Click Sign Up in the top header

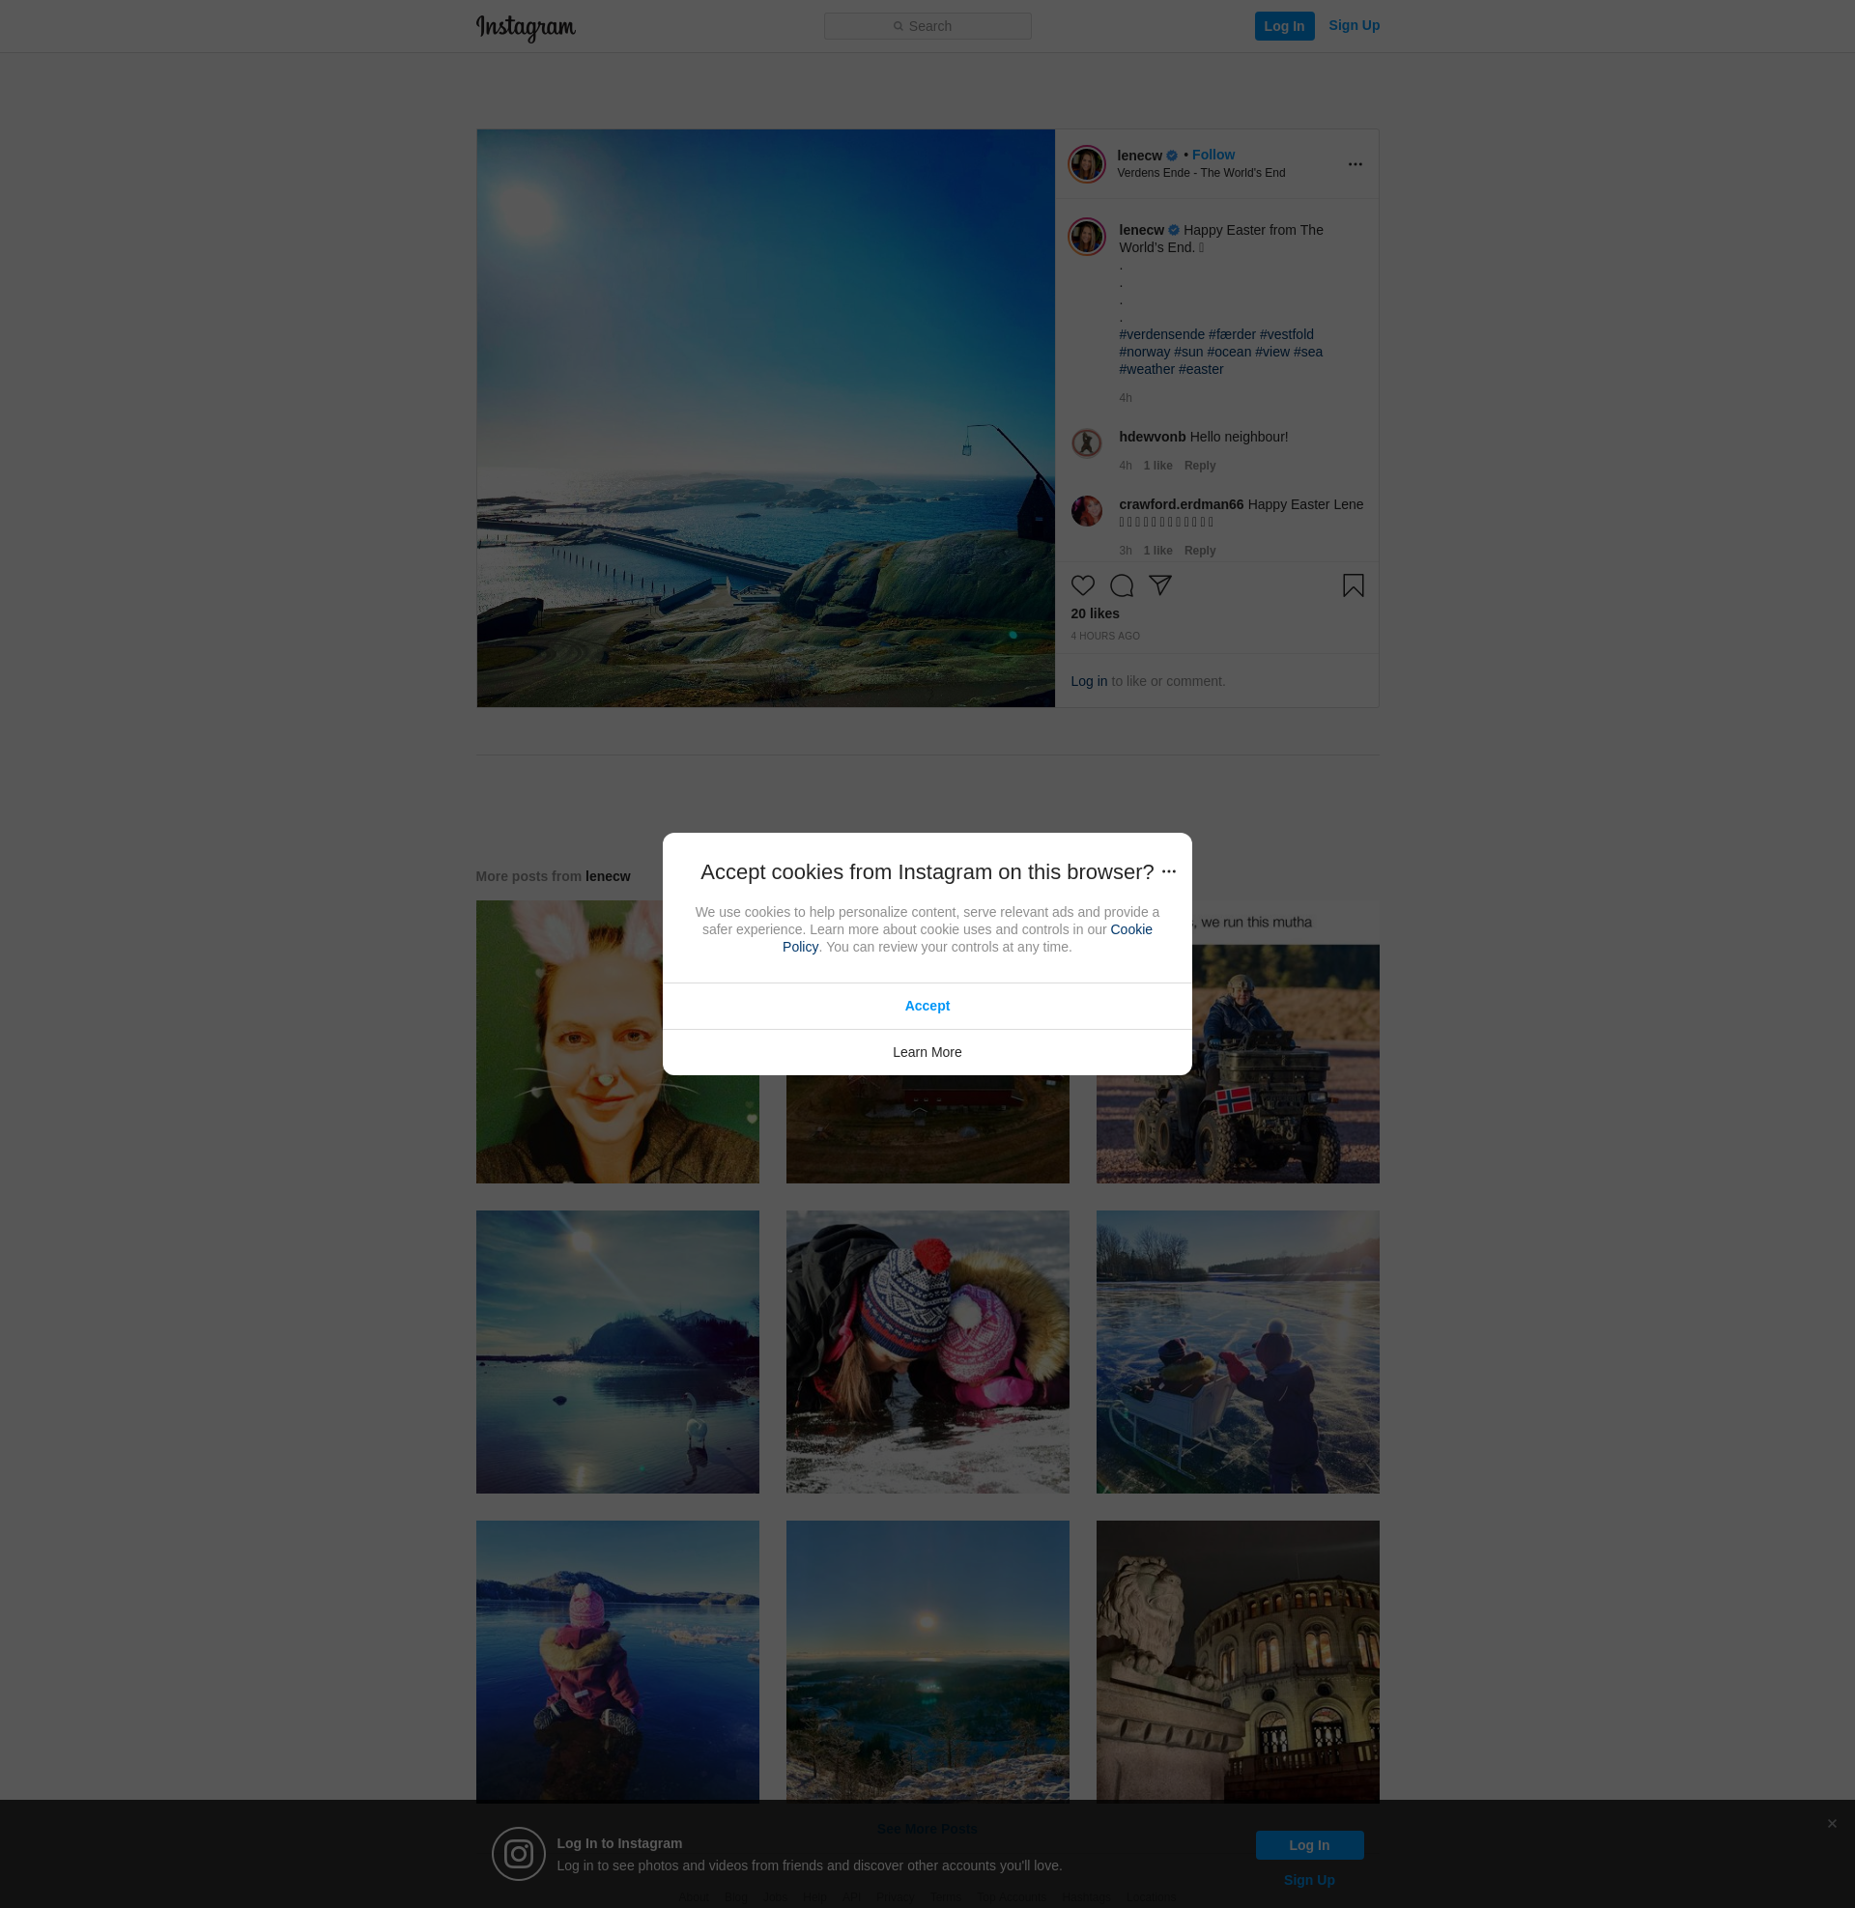1354,25
